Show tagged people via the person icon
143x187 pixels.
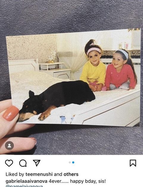pos(9,146)
